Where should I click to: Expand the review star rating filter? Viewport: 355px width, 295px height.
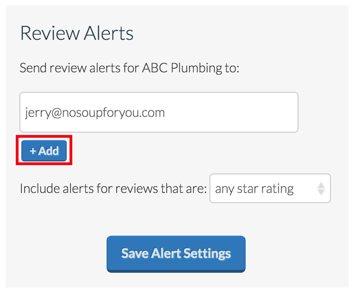click(x=270, y=188)
